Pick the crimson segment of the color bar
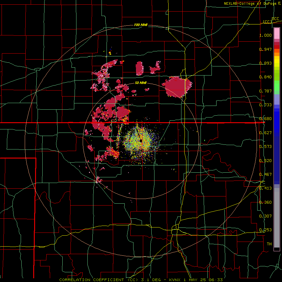The height and width of the screenshot is (282, 282). [x=277, y=44]
